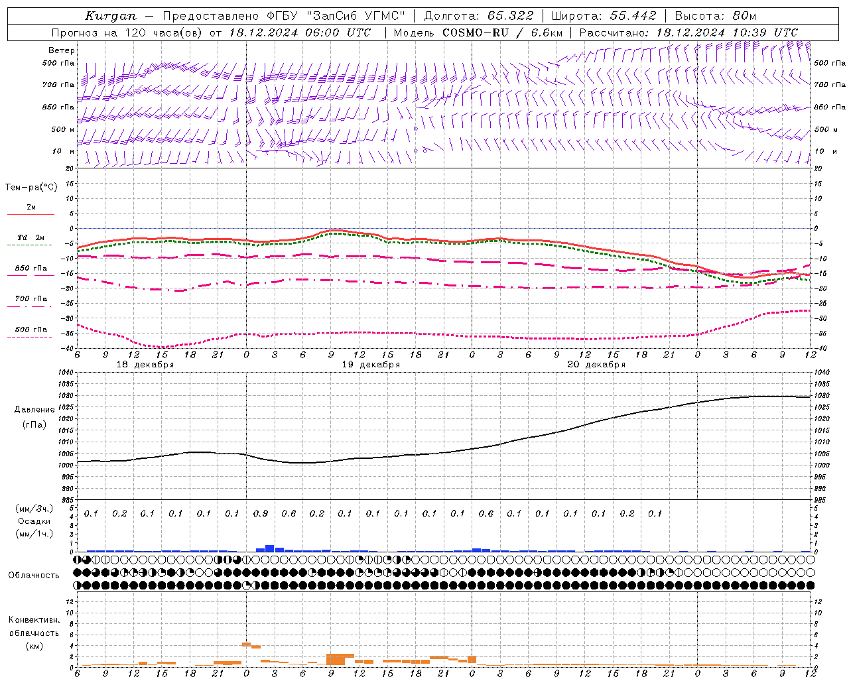The image size is (849, 679).
Task: Click the '20 декабря' date label
Action: tap(596, 365)
